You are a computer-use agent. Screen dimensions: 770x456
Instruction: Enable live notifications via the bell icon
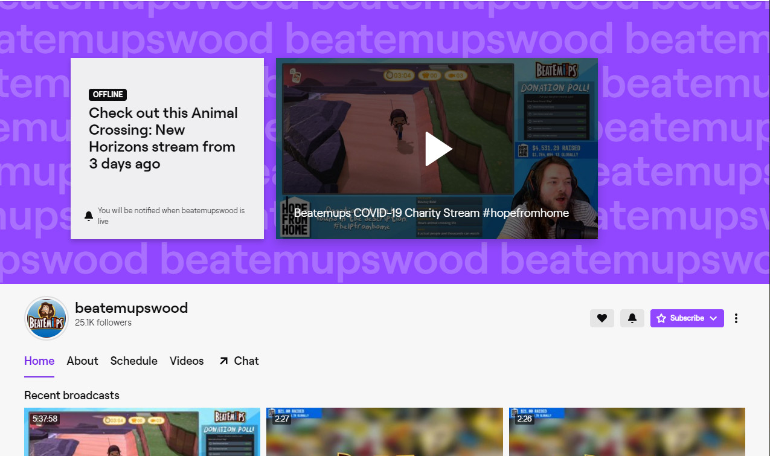click(632, 318)
